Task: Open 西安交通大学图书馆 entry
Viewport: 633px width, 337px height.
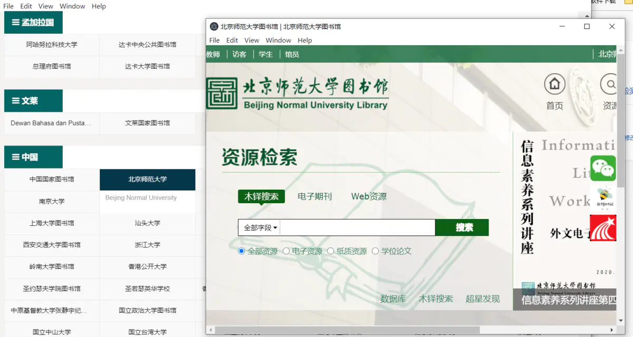Action: pyautogui.click(x=52, y=245)
